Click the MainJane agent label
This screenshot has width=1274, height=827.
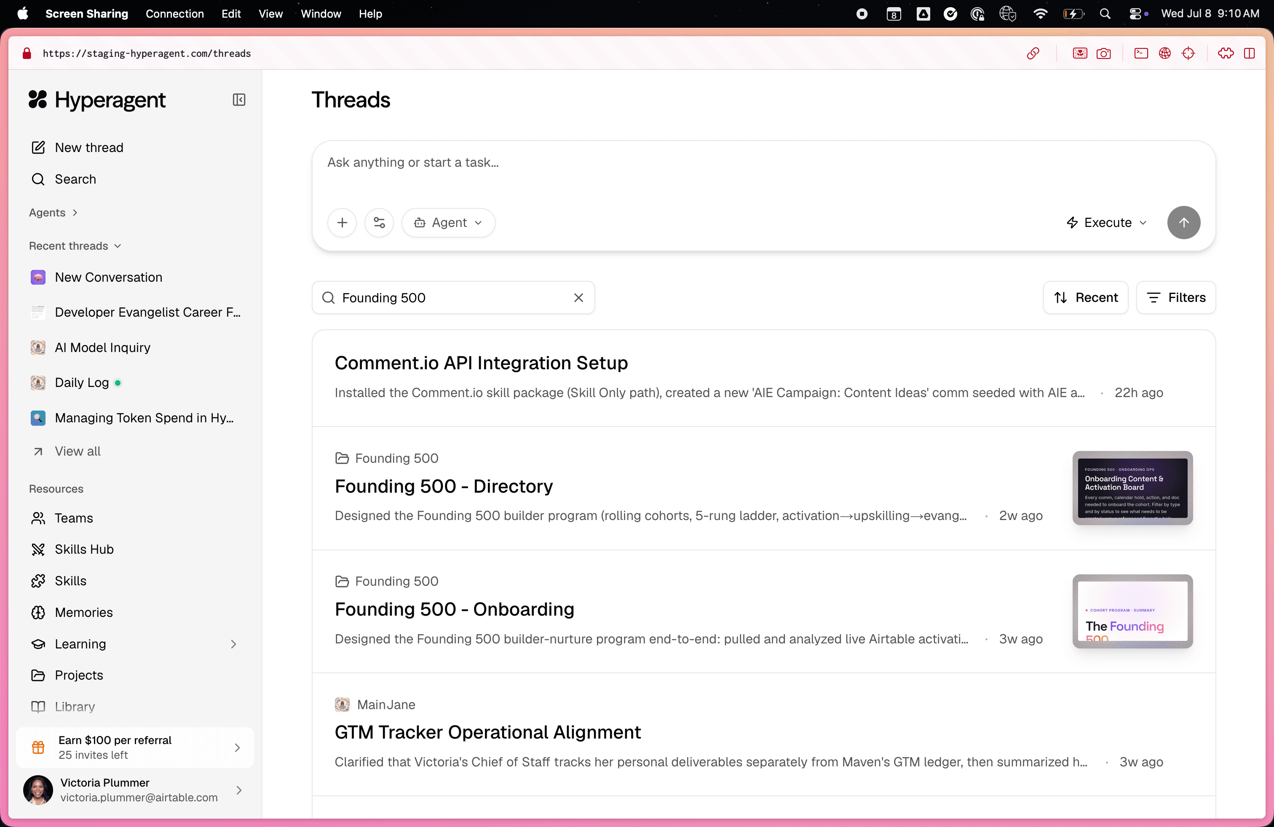point(375,704)
